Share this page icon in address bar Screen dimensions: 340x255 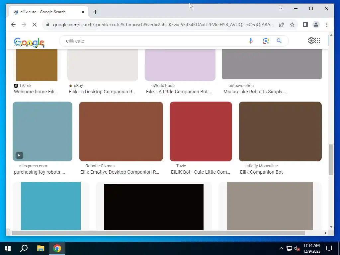(x=282, y=25)
